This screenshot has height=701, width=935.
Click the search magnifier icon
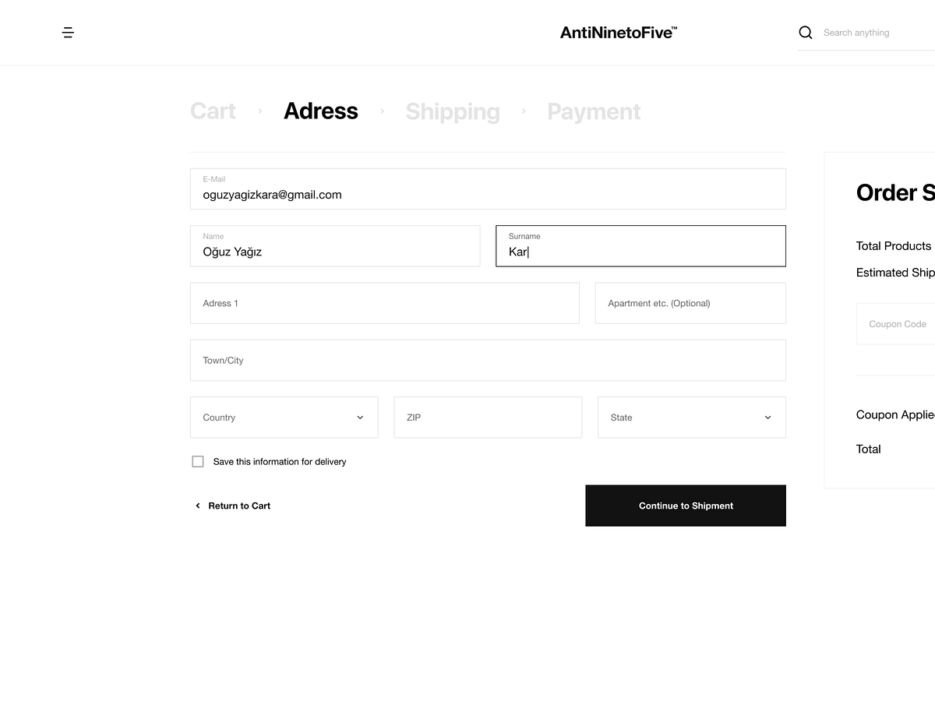click(805, 32)
